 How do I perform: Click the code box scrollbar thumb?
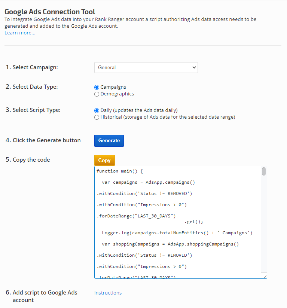click(x=264, y=172)
